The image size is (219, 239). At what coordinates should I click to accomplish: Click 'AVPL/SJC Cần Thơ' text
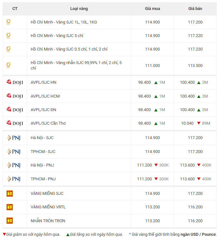click(x=48, y=123)
